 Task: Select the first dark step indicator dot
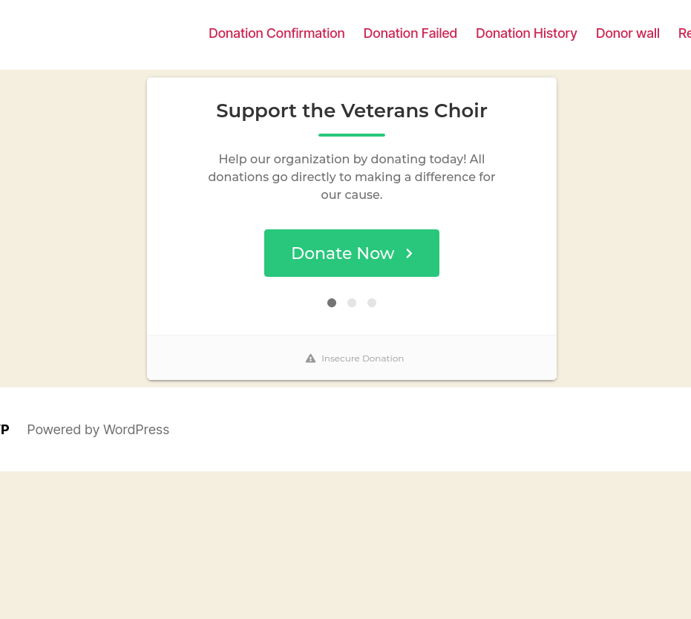click(x=332, y=303)
